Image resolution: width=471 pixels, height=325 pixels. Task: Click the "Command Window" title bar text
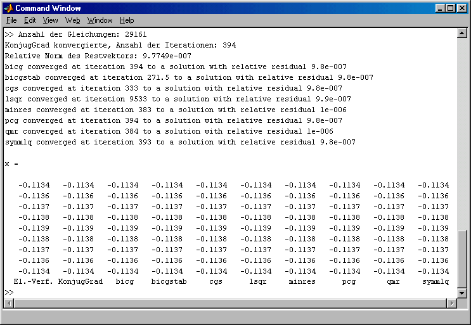pyautogui.click(x=48, y=8)
